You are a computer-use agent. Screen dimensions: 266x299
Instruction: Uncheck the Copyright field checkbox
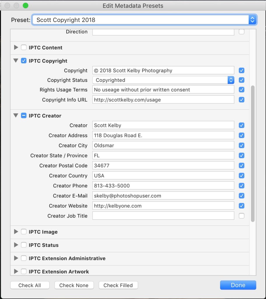coord(242,70)
